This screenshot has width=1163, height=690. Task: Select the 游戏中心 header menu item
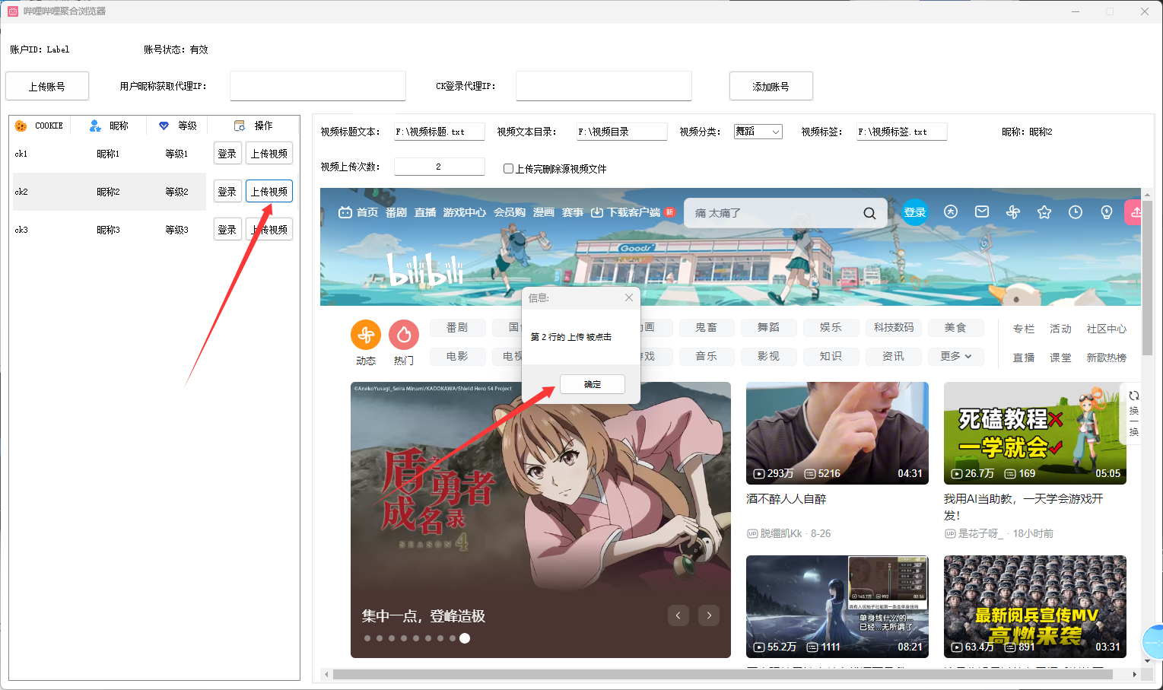[x=464, y=212]
